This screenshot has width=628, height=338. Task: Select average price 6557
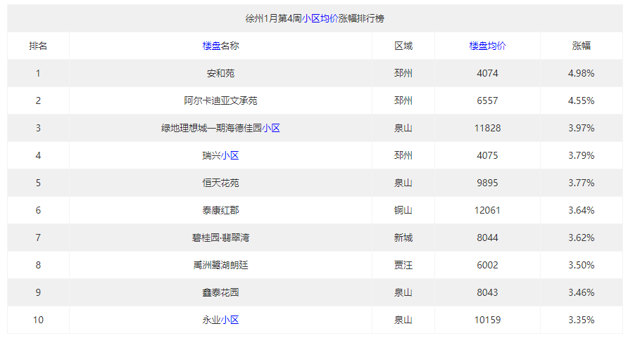pyautogui.click(x=487, y=100)
